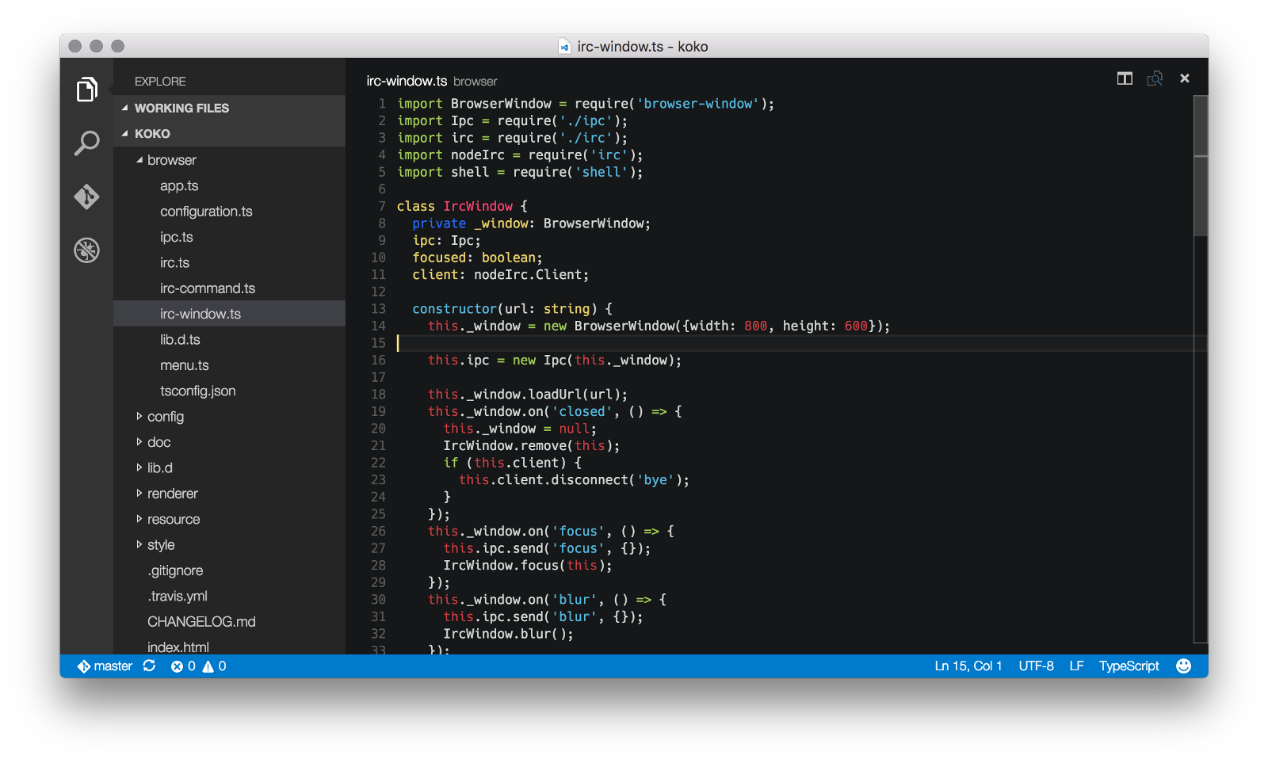
Task: Show errors via the error count icon
Action: click(177, 666)
